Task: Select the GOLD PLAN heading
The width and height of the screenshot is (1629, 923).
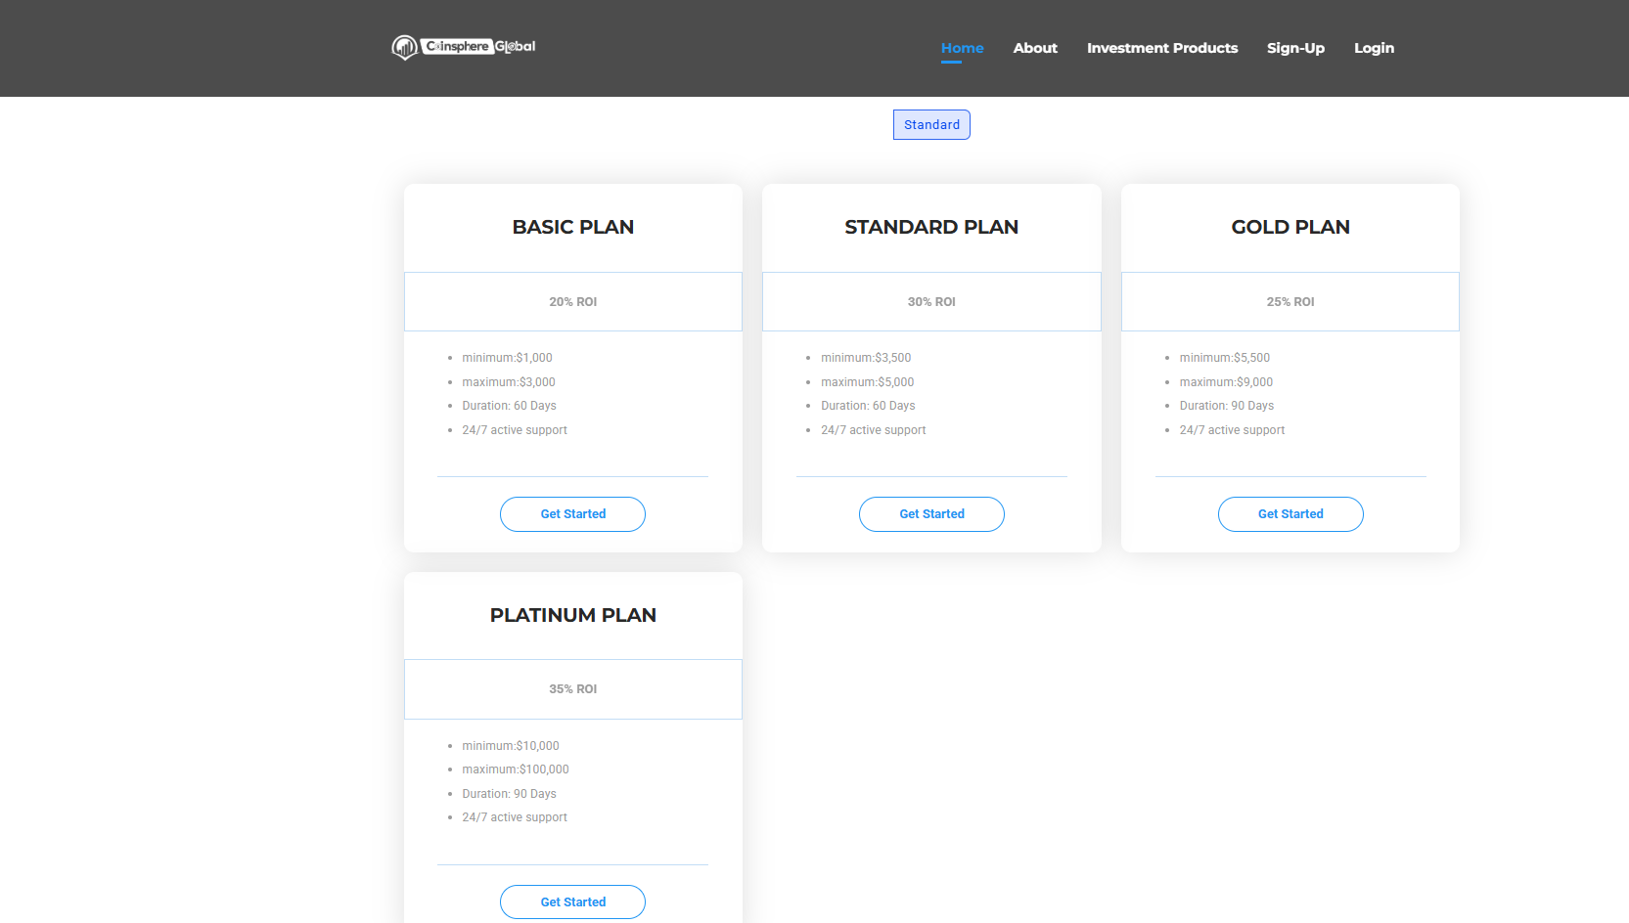Action: click(x=1290, y=227)
